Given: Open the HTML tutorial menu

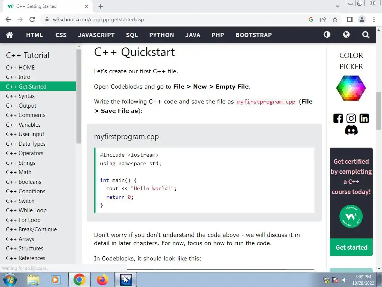Looking at the screenshot, I should [x=34, y=35].
